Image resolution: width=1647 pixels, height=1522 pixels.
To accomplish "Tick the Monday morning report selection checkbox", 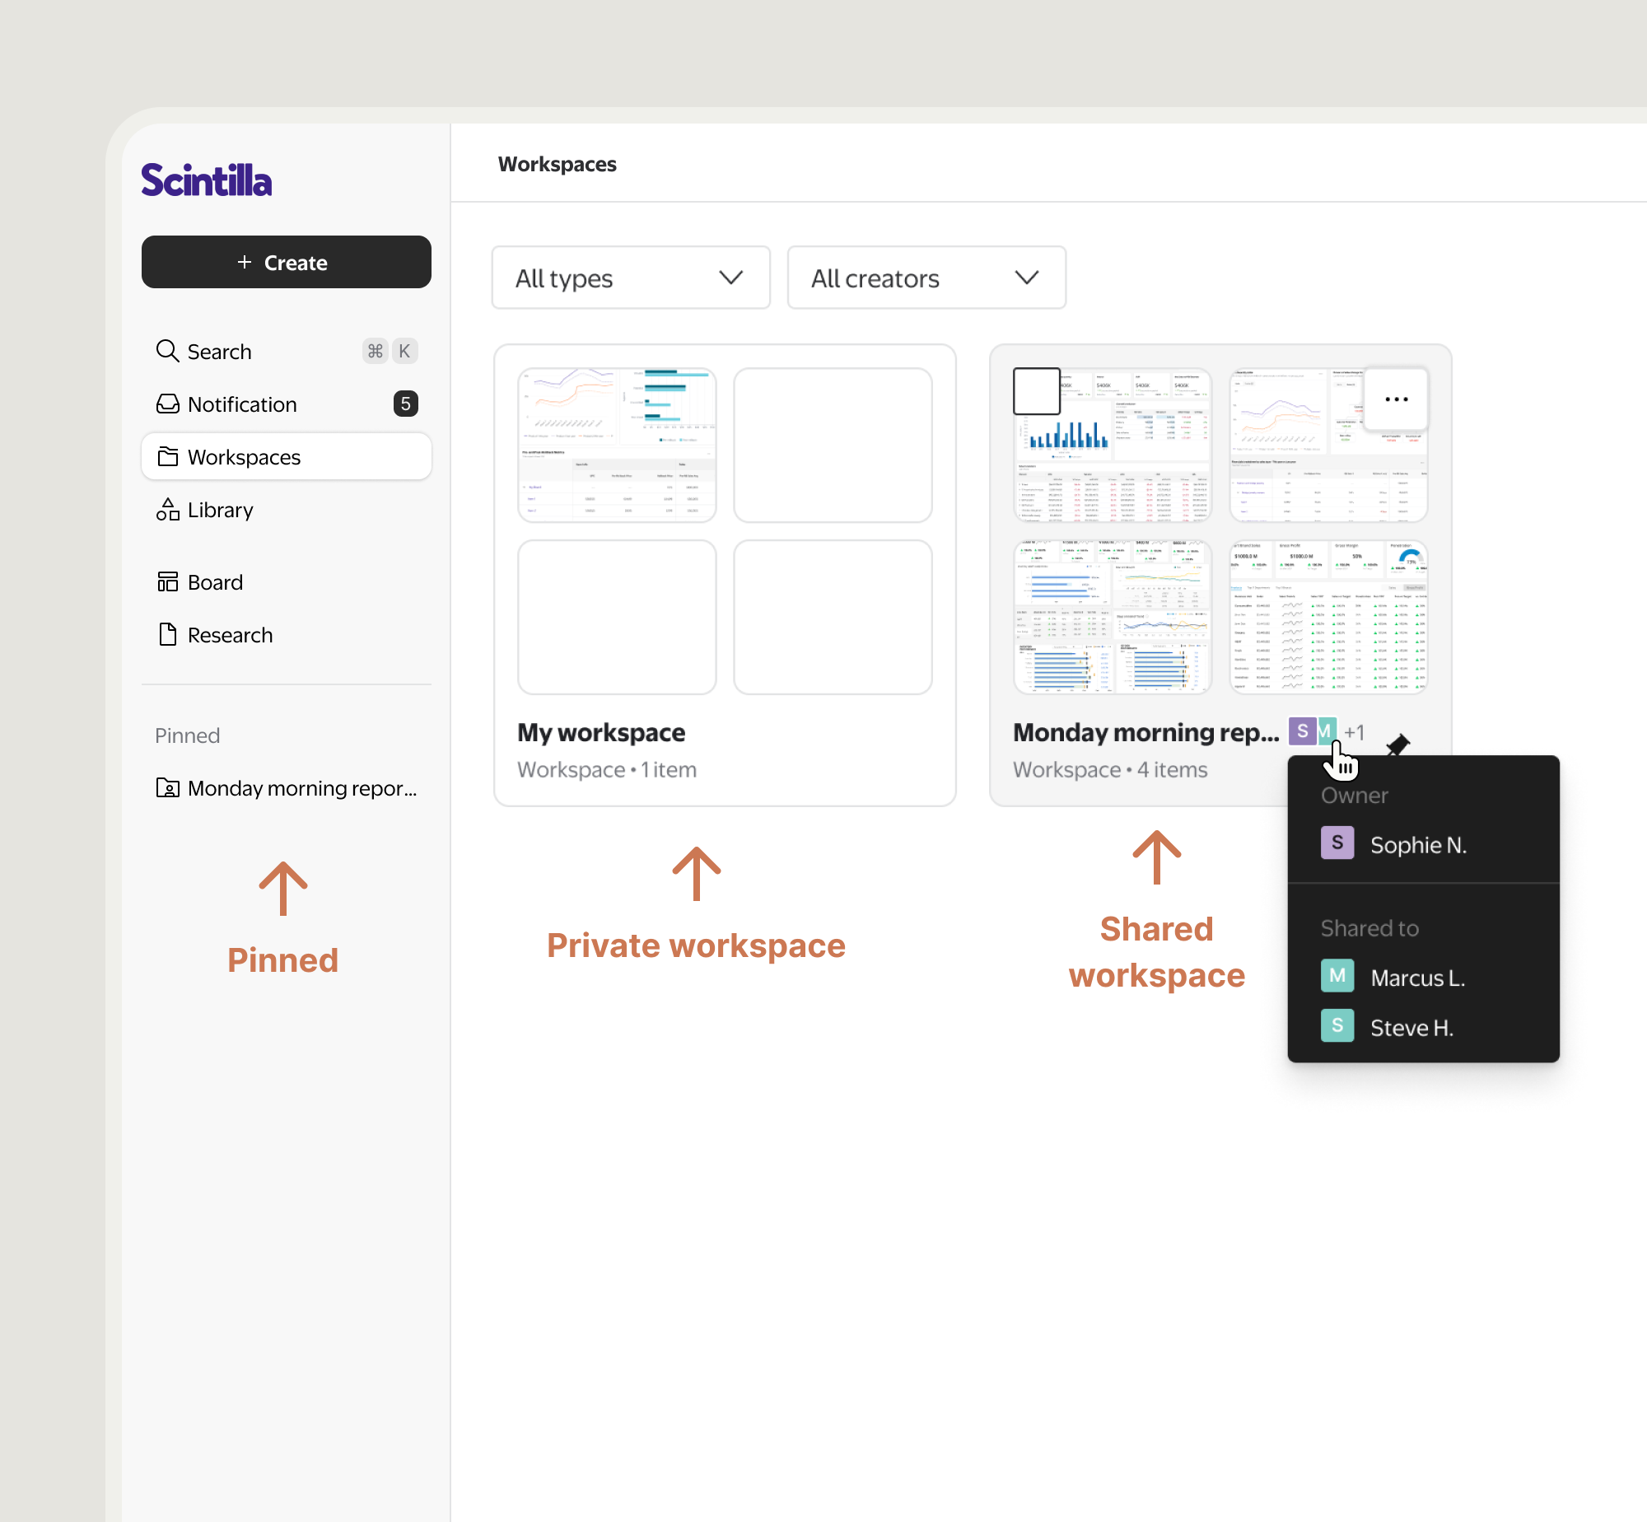I will [1037, 391].
